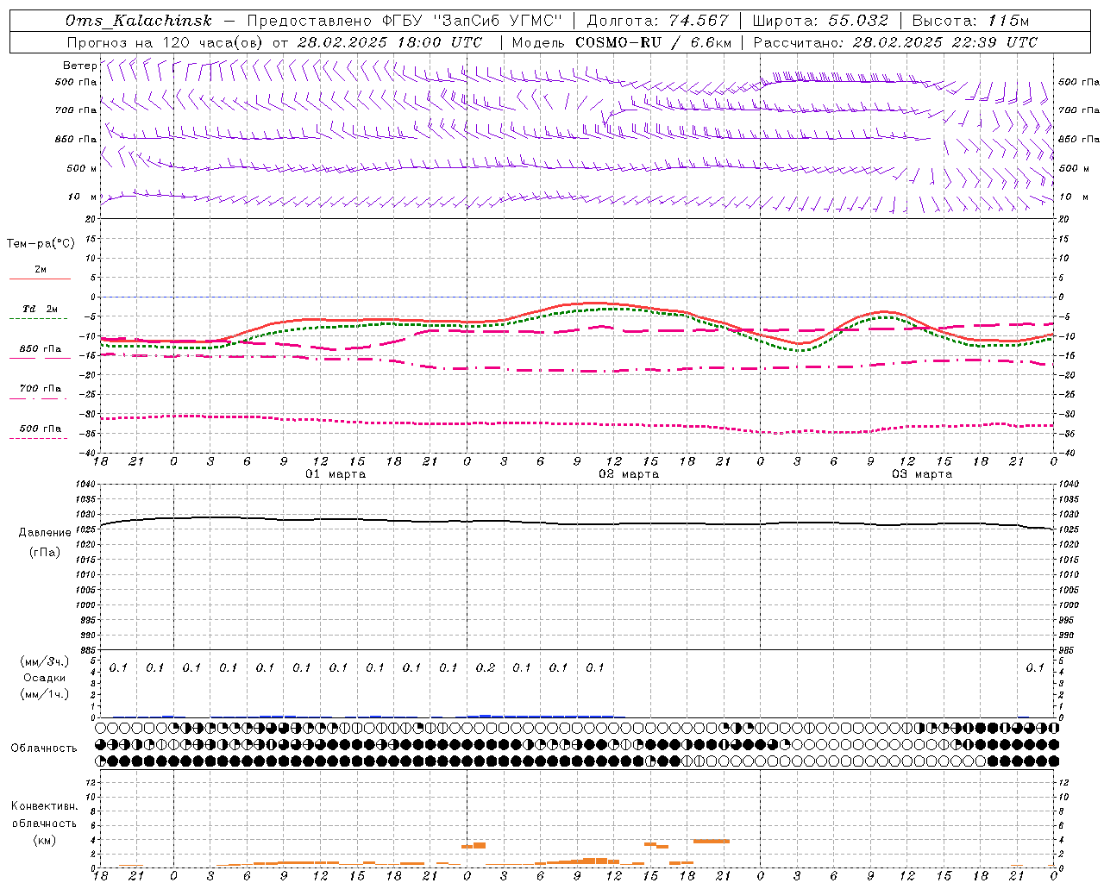This screenshot has width=1104, height=883.
Task: Click the "03 марта" date label
Action: [x=923, y=474]
